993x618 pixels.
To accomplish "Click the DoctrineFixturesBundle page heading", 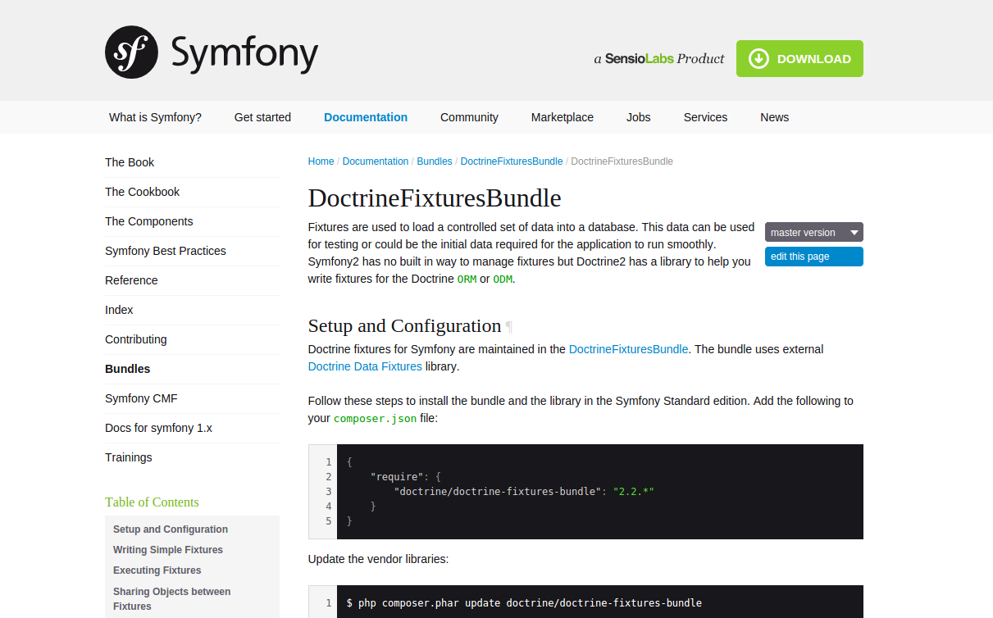I will tap(435, 198).
